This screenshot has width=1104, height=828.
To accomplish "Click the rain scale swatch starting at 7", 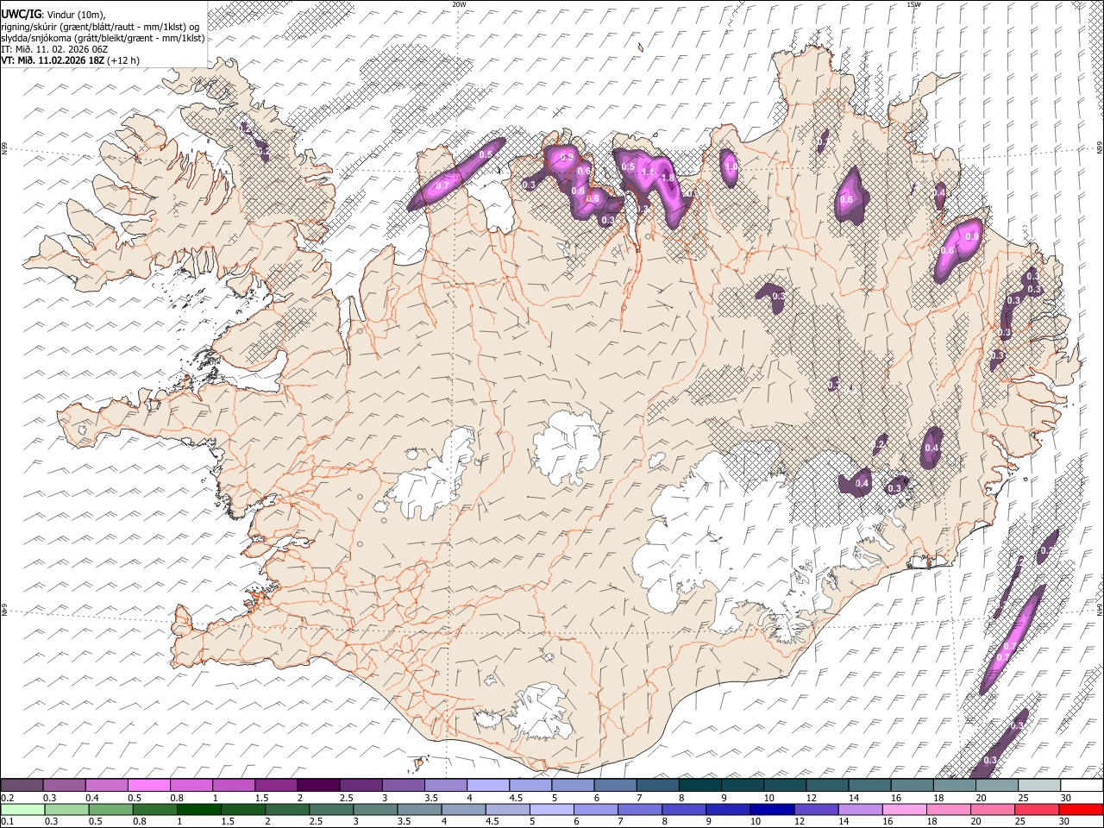I will click(640, 810).
